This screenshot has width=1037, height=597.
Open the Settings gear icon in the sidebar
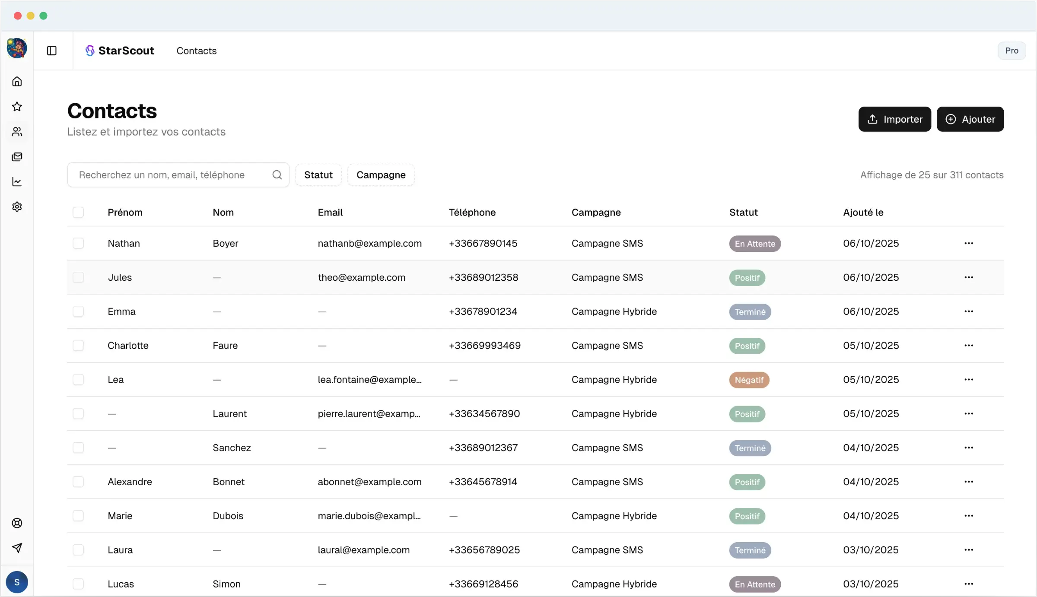[17, 206]
